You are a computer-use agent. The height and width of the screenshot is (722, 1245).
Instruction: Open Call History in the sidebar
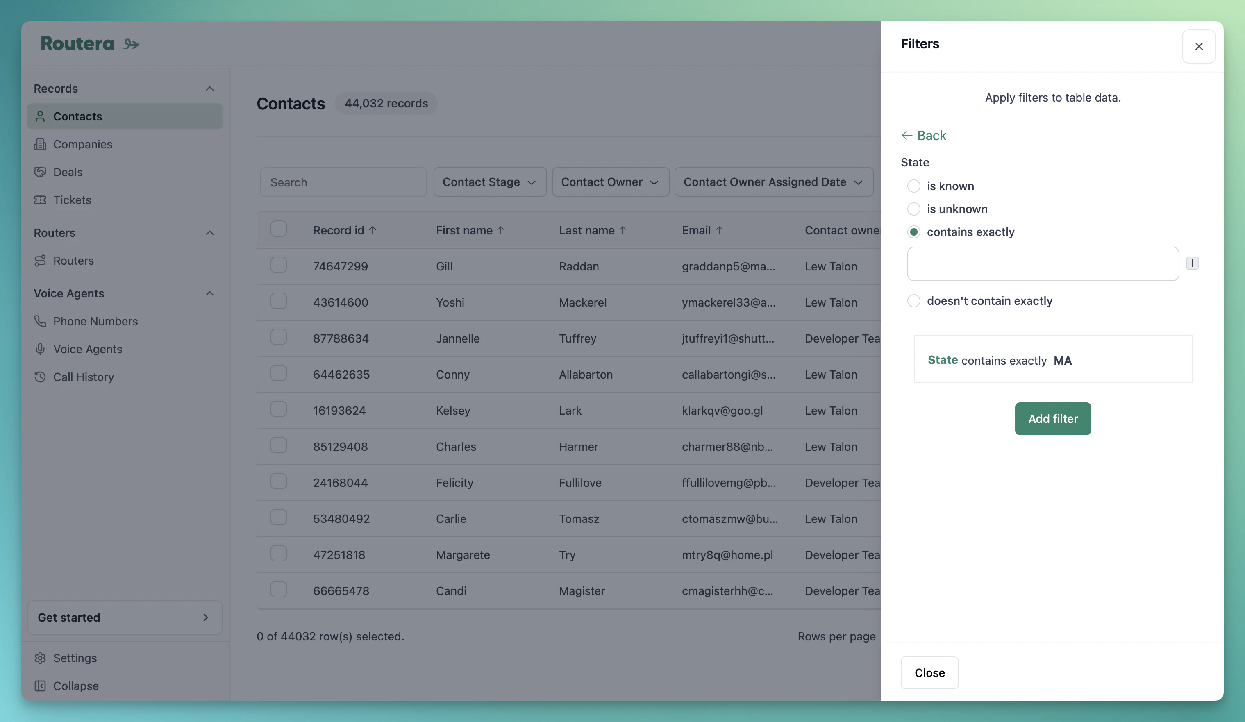[x=125, y=377]
